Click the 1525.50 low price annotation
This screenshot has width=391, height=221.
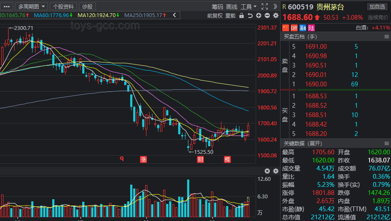coord(201,152)
